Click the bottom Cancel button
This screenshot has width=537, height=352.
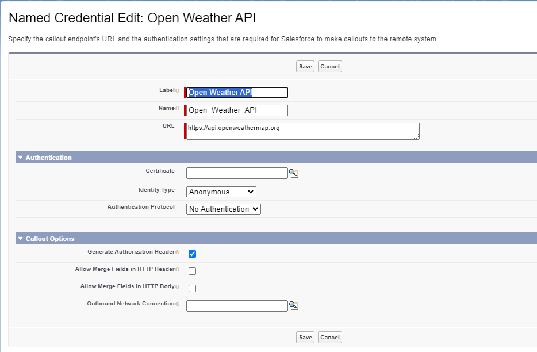pos(330,337)
